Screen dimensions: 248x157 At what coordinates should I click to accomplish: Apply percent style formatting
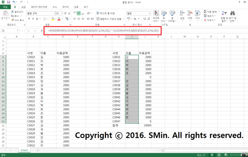[135, 19]
